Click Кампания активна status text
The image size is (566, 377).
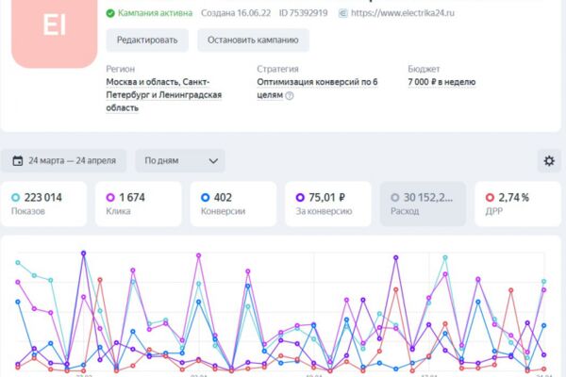(x=156, y=13)
